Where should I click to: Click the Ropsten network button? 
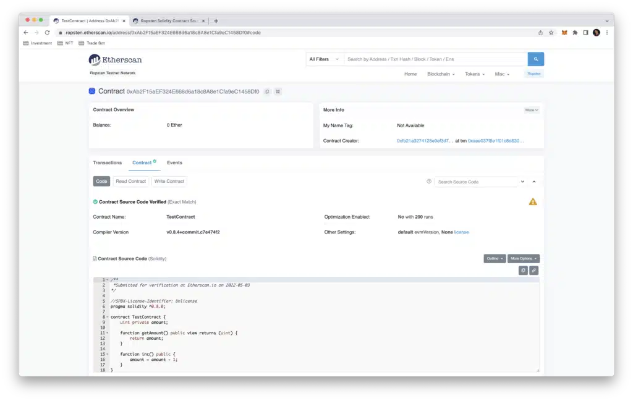coord(533,74)
